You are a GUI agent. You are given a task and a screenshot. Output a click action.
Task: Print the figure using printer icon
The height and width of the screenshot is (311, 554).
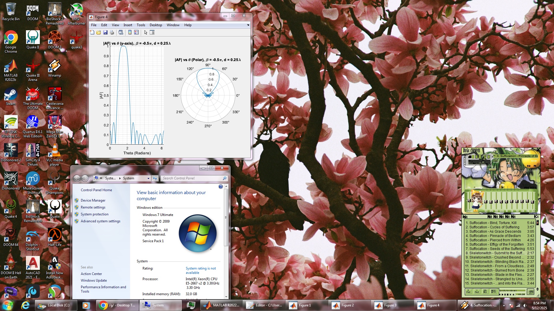(112, 33)
